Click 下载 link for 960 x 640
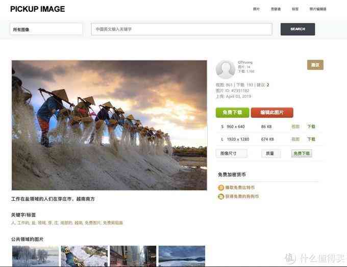The width and height of the screenshot is (347, 267). [x=311, y=126]
